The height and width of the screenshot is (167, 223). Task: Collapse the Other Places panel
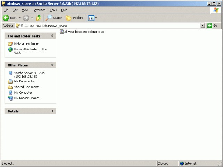[x=52, y=65]
